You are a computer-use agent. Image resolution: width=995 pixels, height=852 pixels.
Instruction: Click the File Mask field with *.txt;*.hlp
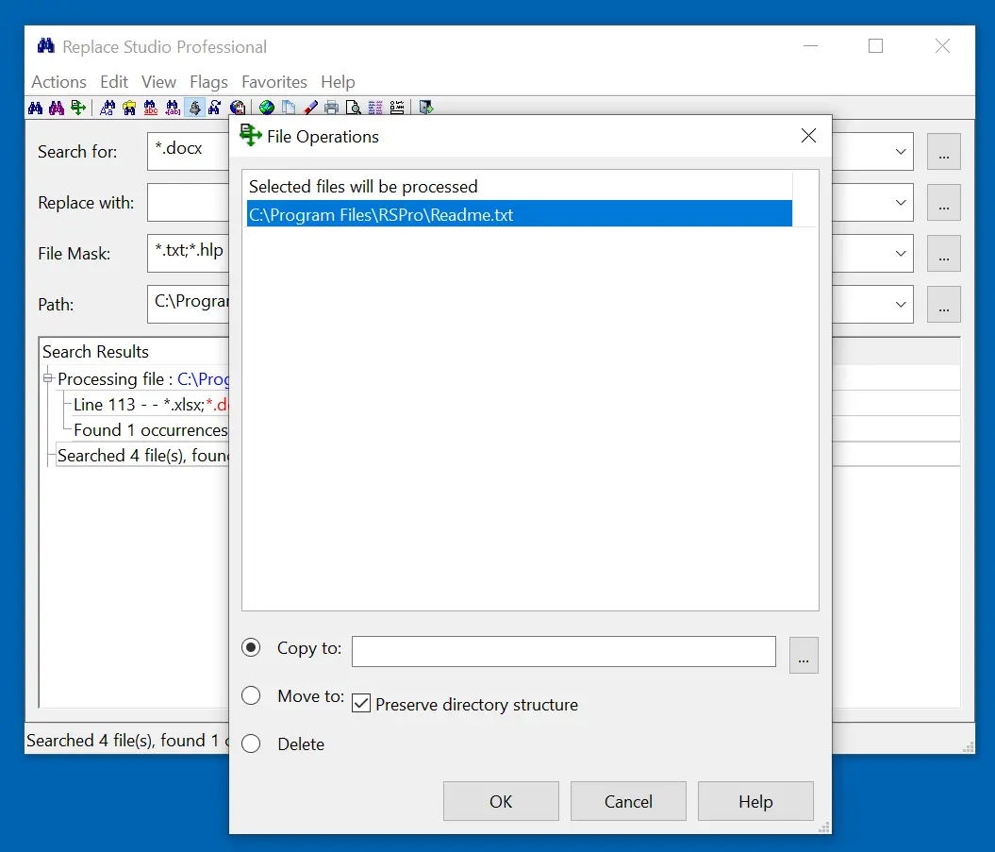189,253
